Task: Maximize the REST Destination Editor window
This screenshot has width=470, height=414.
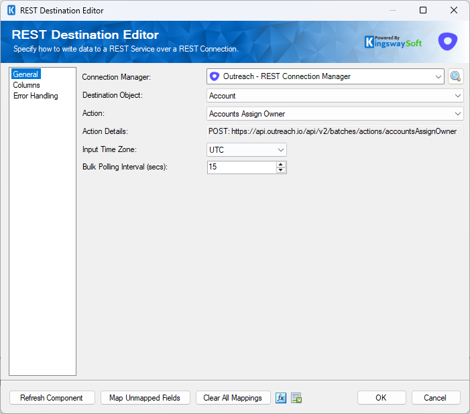Action: click(423, 10)
